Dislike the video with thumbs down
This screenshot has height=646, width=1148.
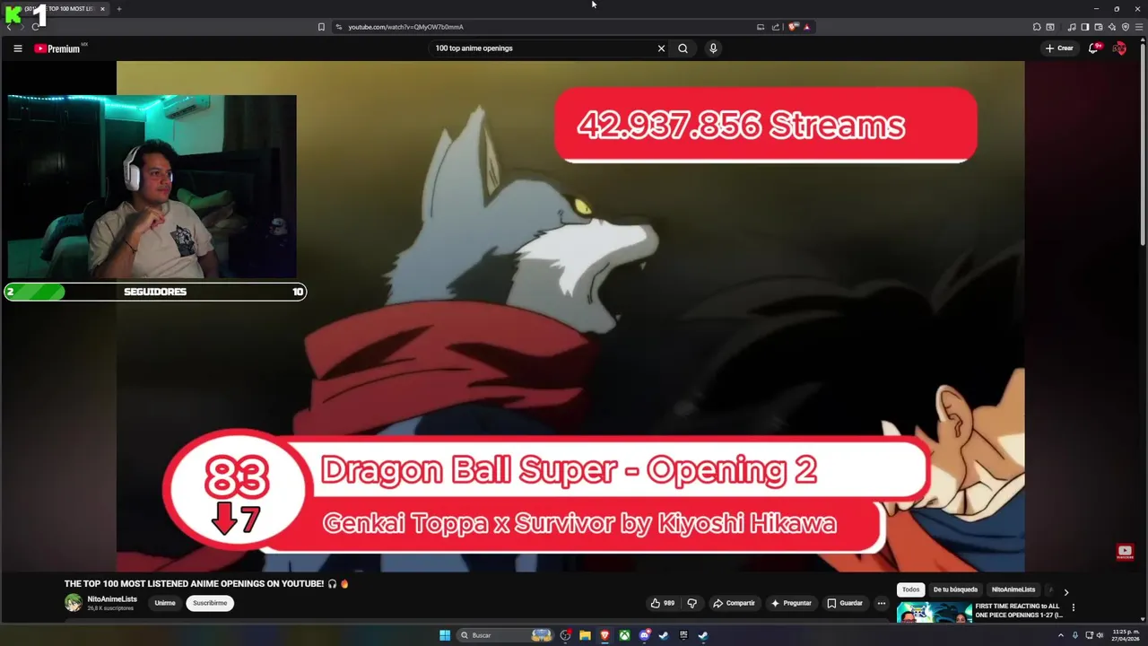[691, 603]
